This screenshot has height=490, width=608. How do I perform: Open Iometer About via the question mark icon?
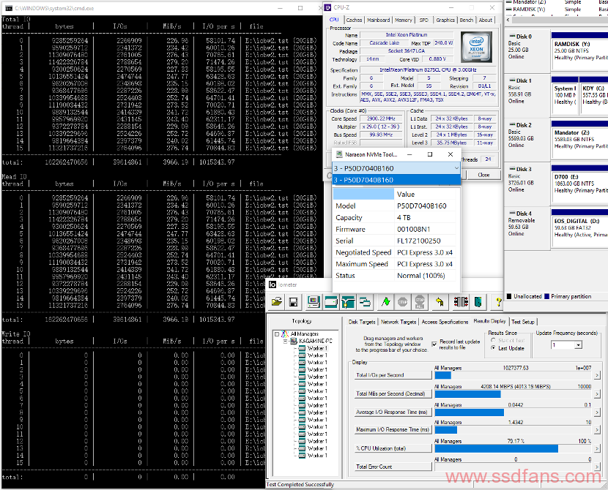[498, 302]
